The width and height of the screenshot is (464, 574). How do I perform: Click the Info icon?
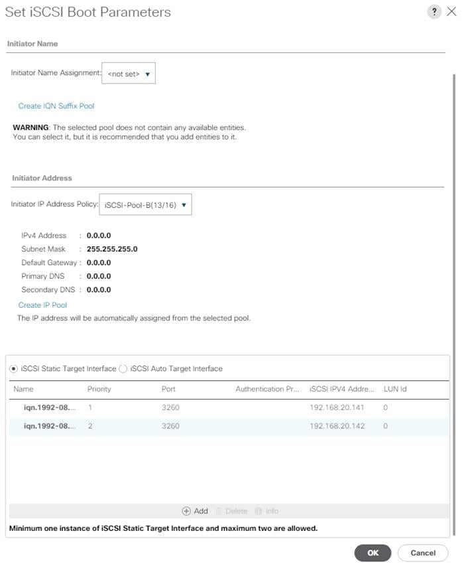(x=258, y=511)
